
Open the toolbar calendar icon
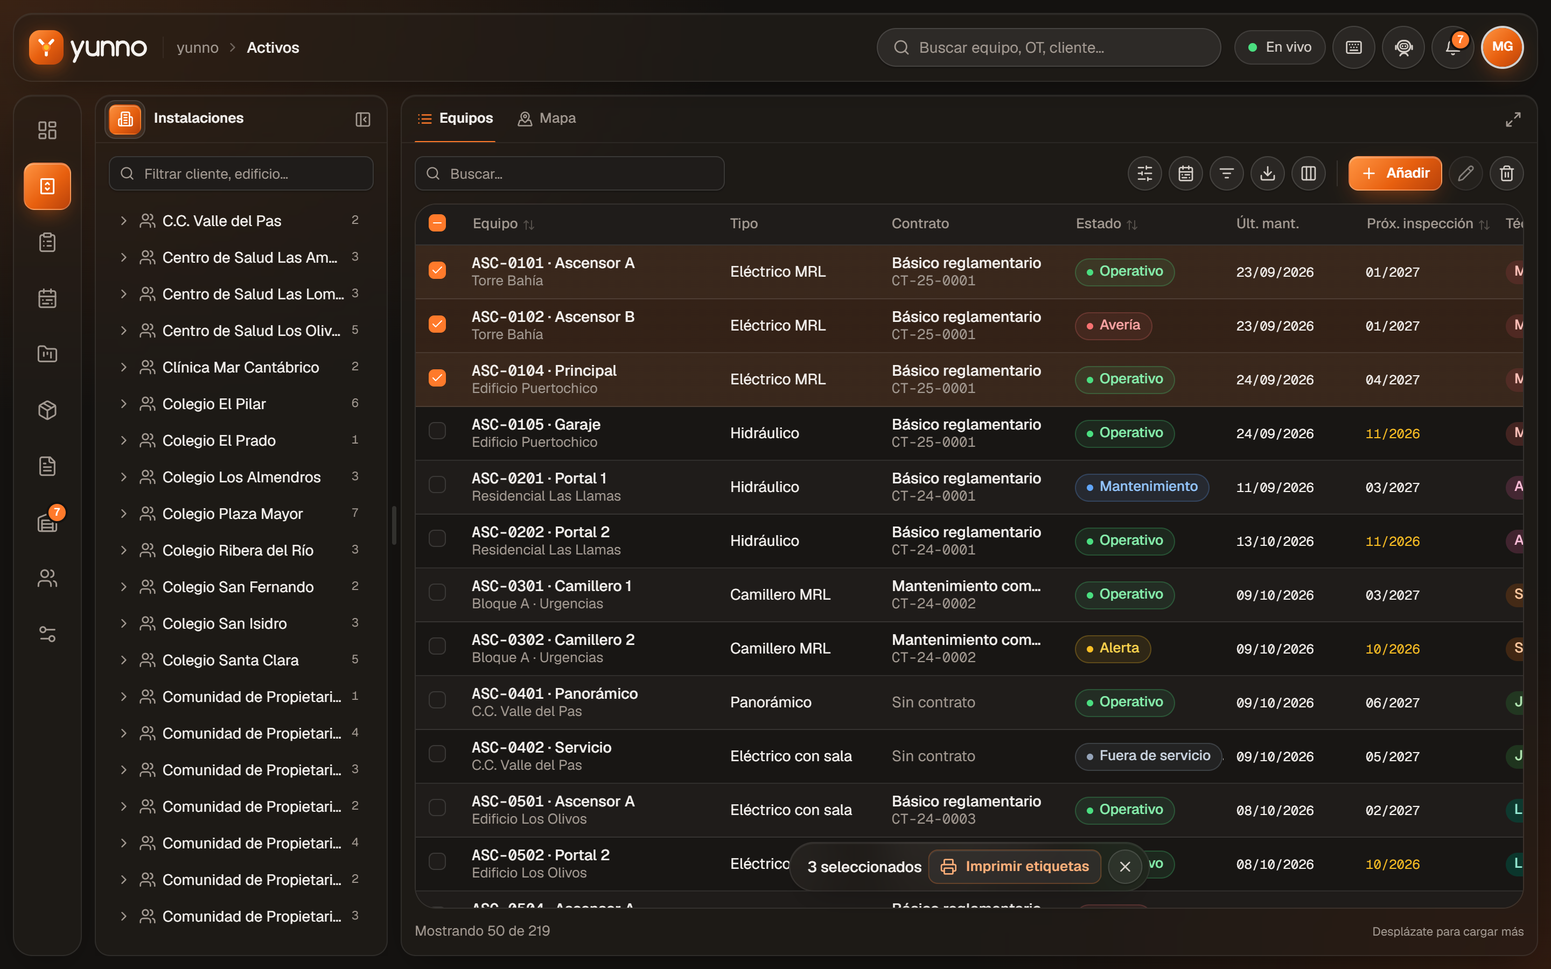1186,173
